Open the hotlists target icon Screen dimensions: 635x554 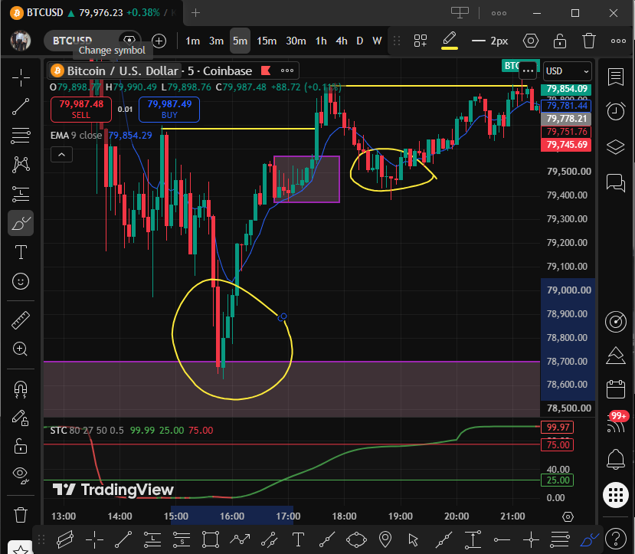(616, 322)
